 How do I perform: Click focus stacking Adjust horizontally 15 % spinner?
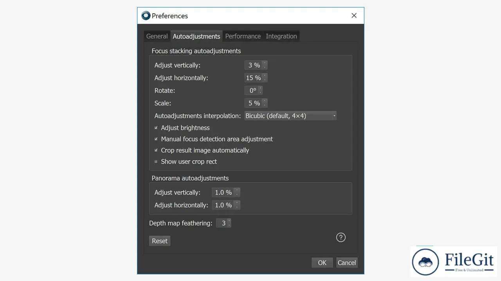coord(253,78)
